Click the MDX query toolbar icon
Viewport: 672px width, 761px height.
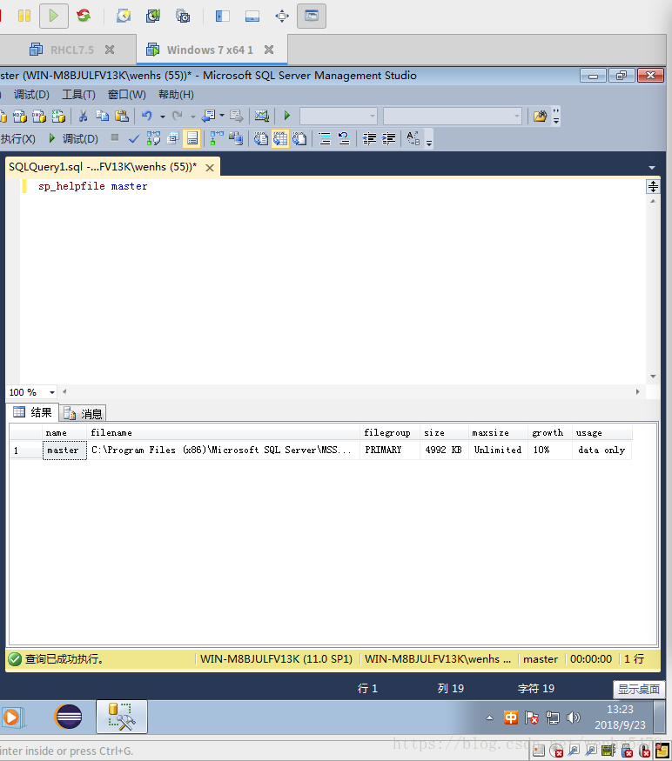[x=20, y=116]
